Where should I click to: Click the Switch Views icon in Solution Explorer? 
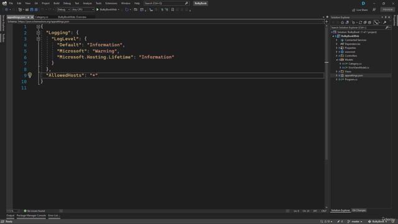pos(347,22)
